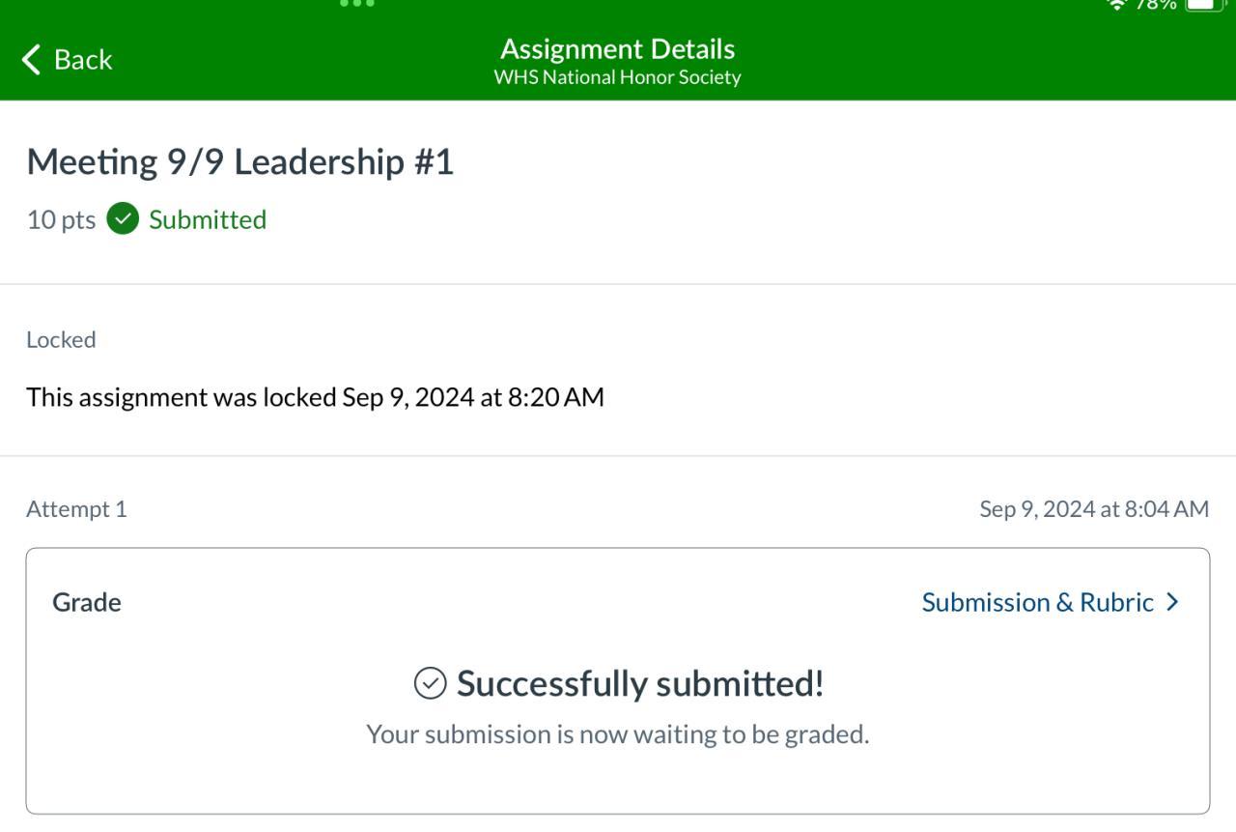
Task: Select the WHS National Honor Society subtitle
Action: click(x=617, y=77)
